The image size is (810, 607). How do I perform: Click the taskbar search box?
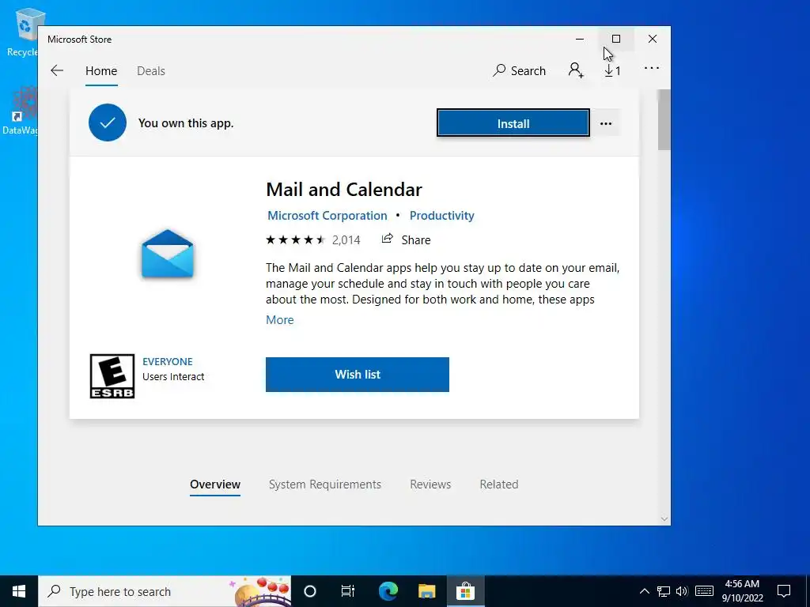tap(165, 591)
